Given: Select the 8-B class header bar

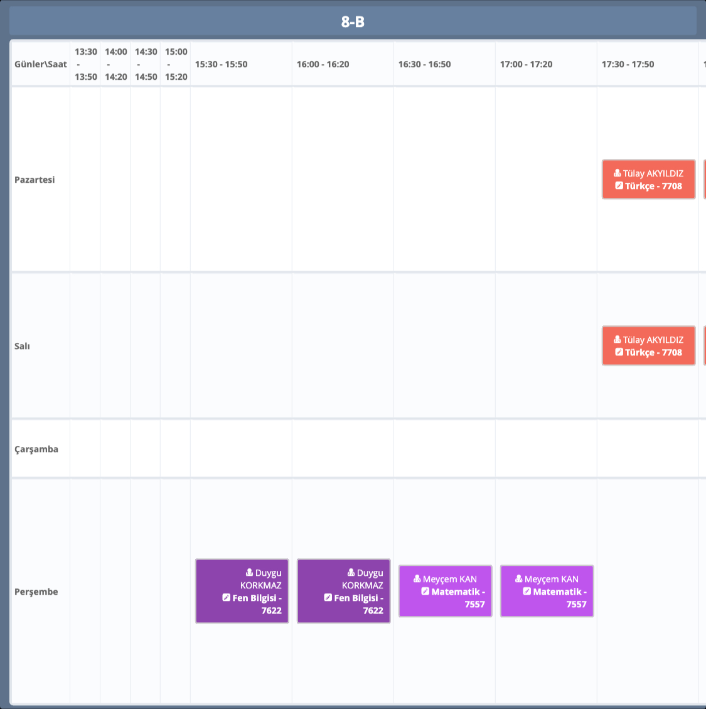Looking at the screenshot, I should (353, 22).
